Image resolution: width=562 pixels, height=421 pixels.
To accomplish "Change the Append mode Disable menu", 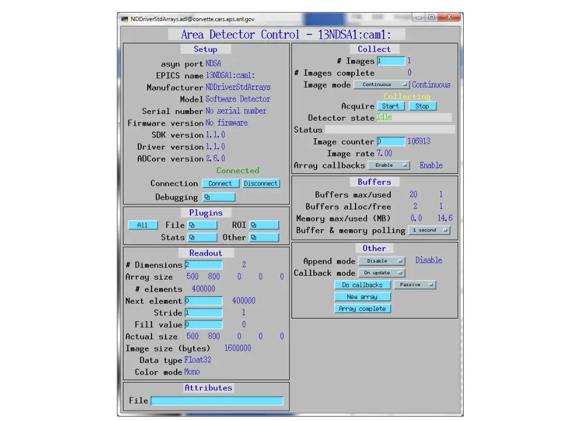I will (381, 261).
